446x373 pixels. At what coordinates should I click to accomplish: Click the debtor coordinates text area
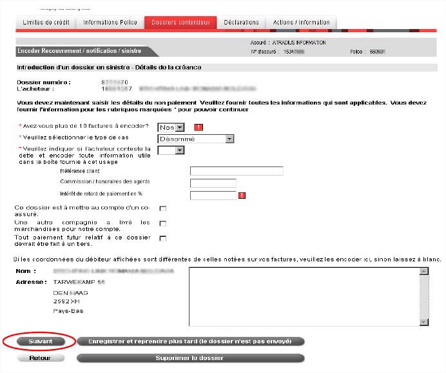304,296
